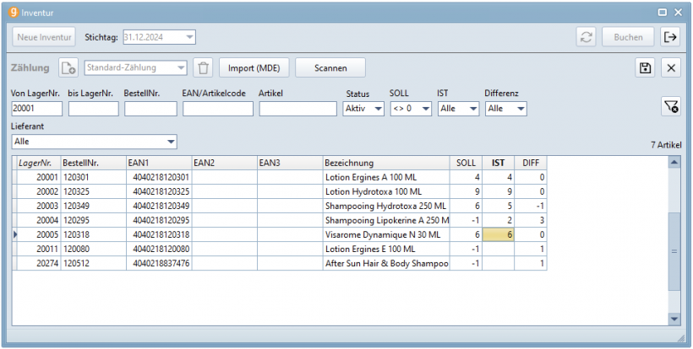Image resolution: width=693 pixels, height=349 pixels.
Task: Sort by the Bezeichnung column header
Action: pos(385,162)
